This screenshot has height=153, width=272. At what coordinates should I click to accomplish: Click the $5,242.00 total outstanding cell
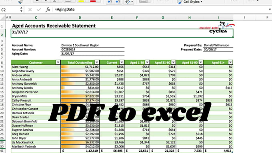pos(80,75)
